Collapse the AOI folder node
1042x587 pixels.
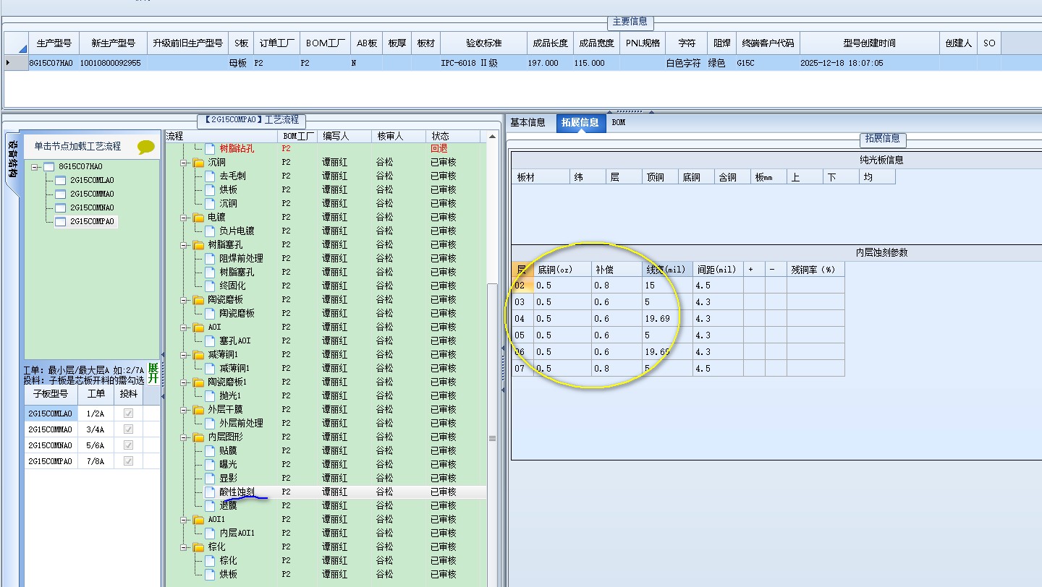[x=185, y=327]
